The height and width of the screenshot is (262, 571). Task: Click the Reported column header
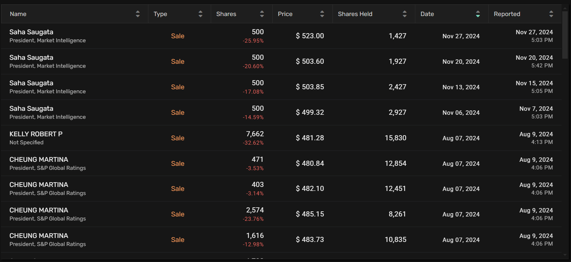(x=525, y=14)
